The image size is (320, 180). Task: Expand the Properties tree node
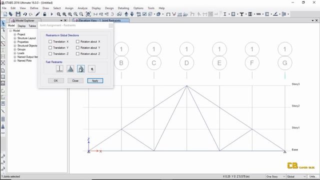(14, 42)
